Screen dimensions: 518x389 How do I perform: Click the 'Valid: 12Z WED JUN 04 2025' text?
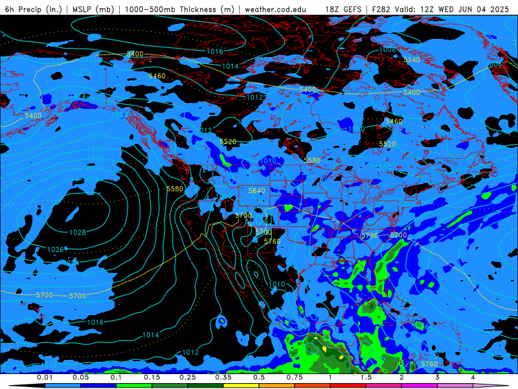coord(452,9)
